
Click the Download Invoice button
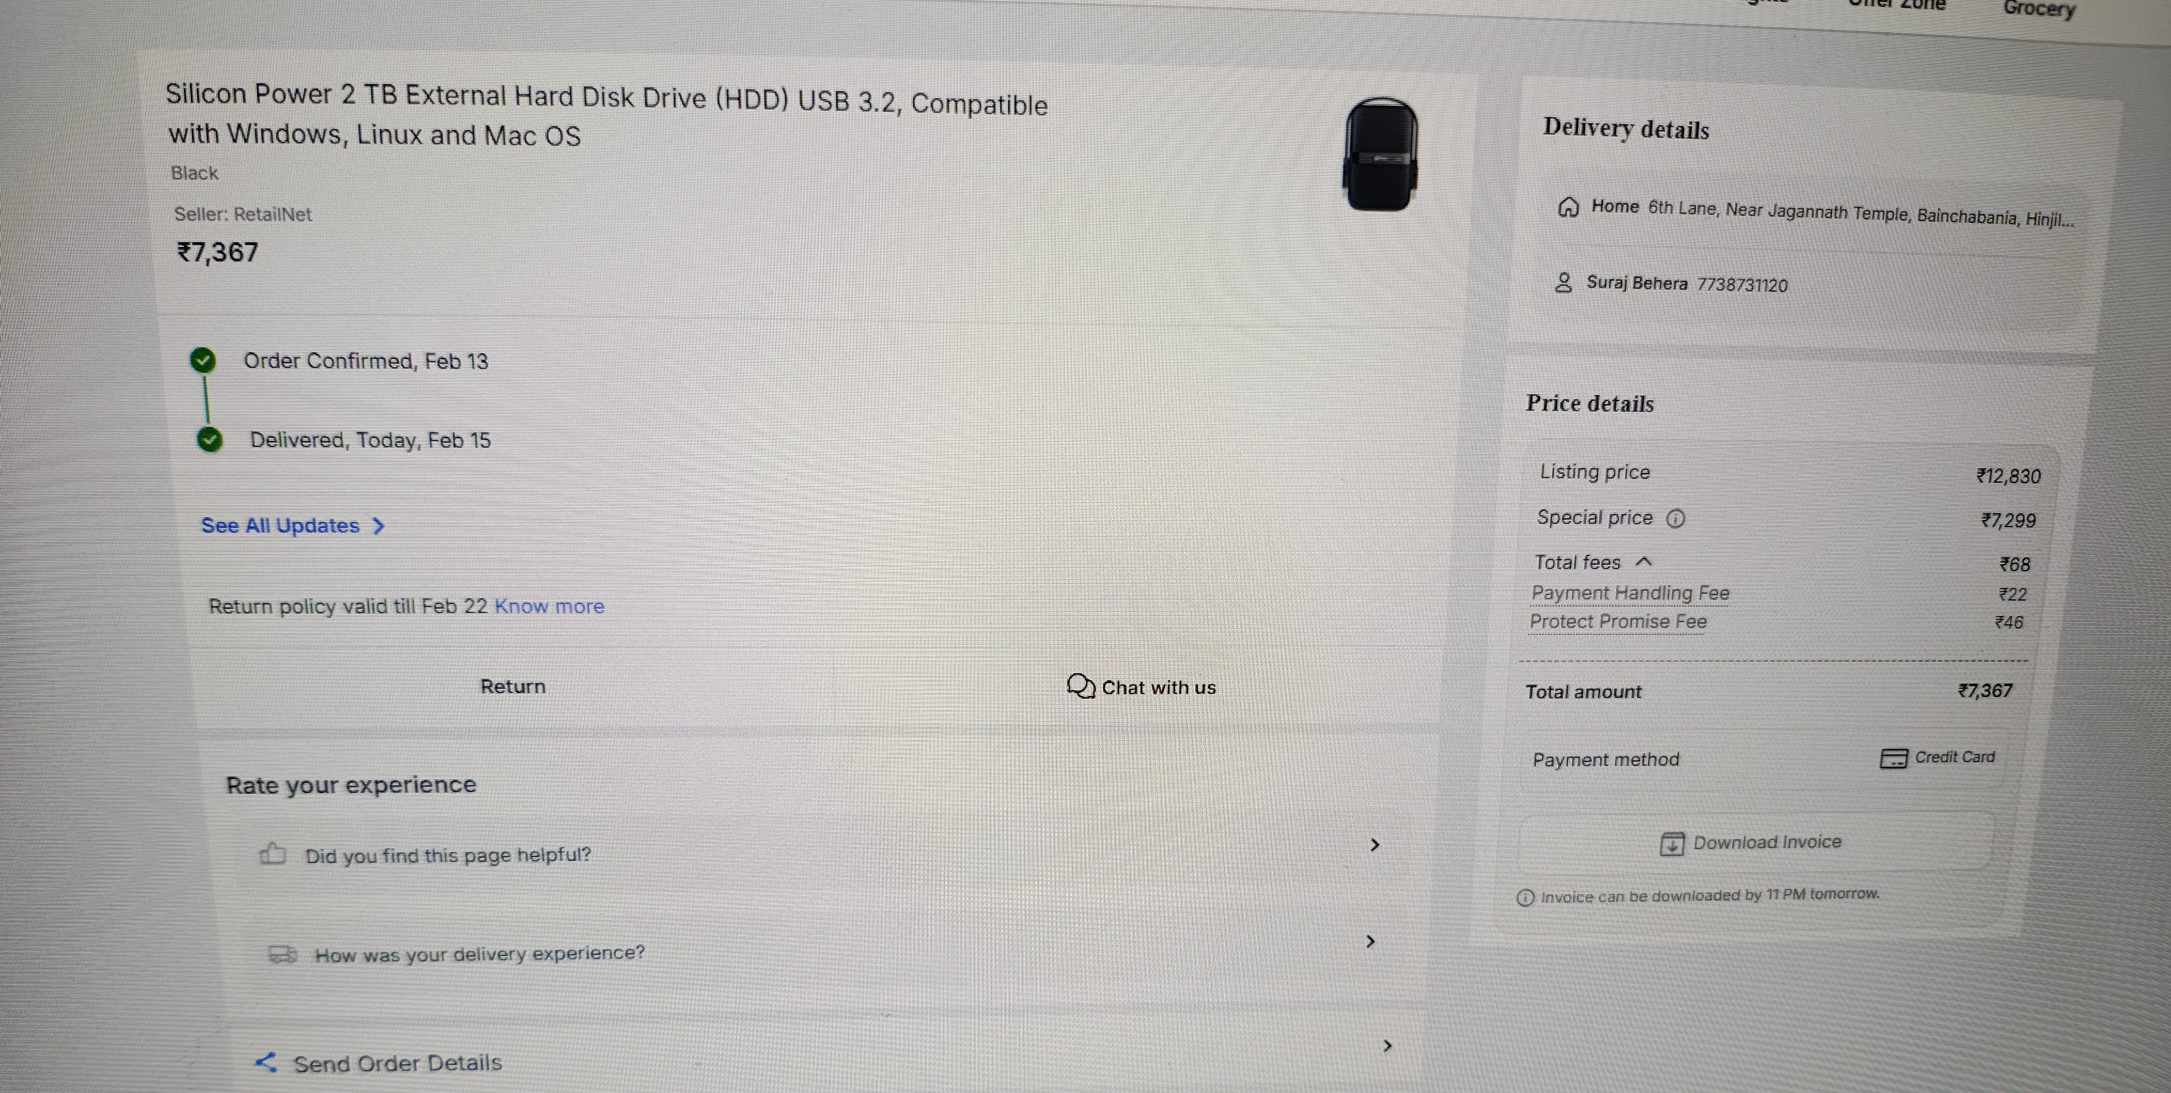tap(1755, 842)
